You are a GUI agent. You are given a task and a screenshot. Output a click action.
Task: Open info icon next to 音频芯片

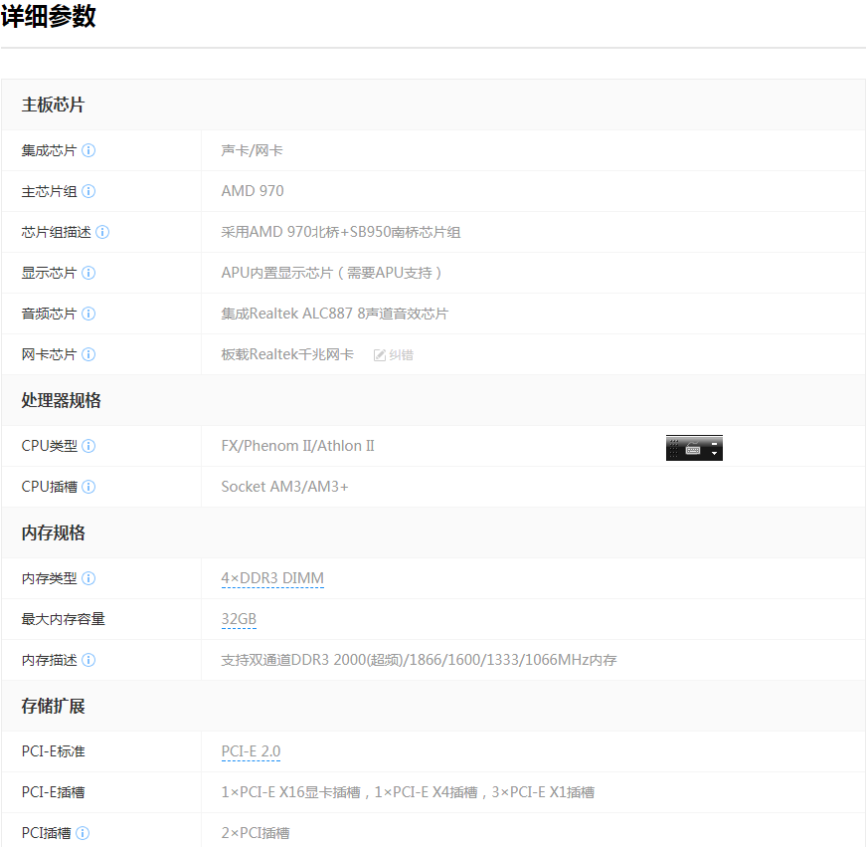(88, 315)
